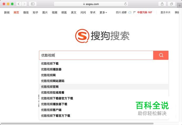The height and width of the screenshot is (125, 182).
Task: Click the cloudy weather icon
Action: pos(130,12)
